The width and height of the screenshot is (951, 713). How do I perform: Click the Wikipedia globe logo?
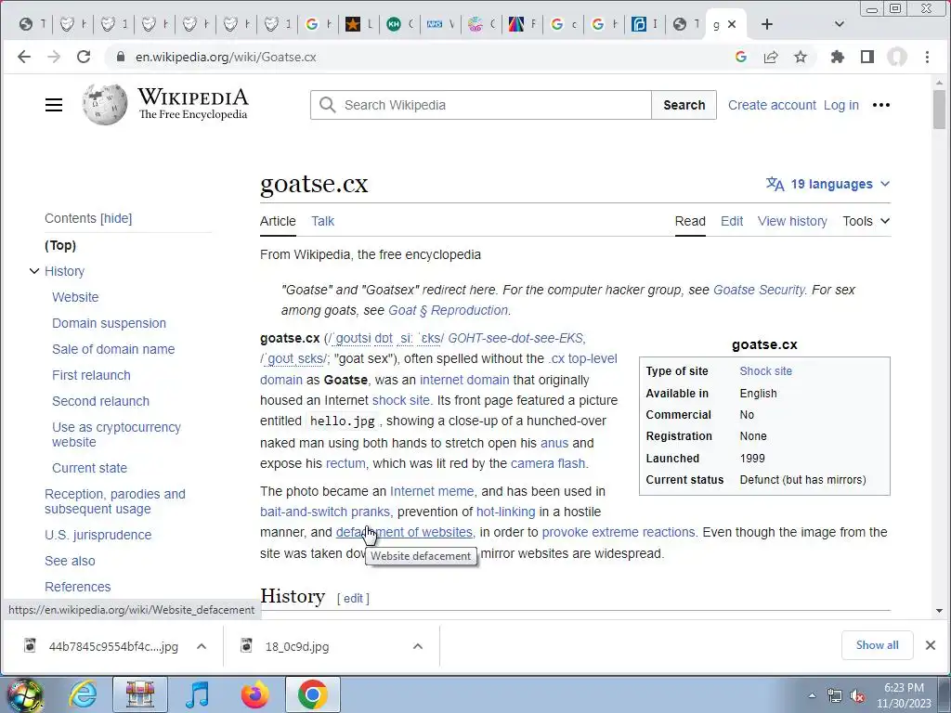[105, 104]
